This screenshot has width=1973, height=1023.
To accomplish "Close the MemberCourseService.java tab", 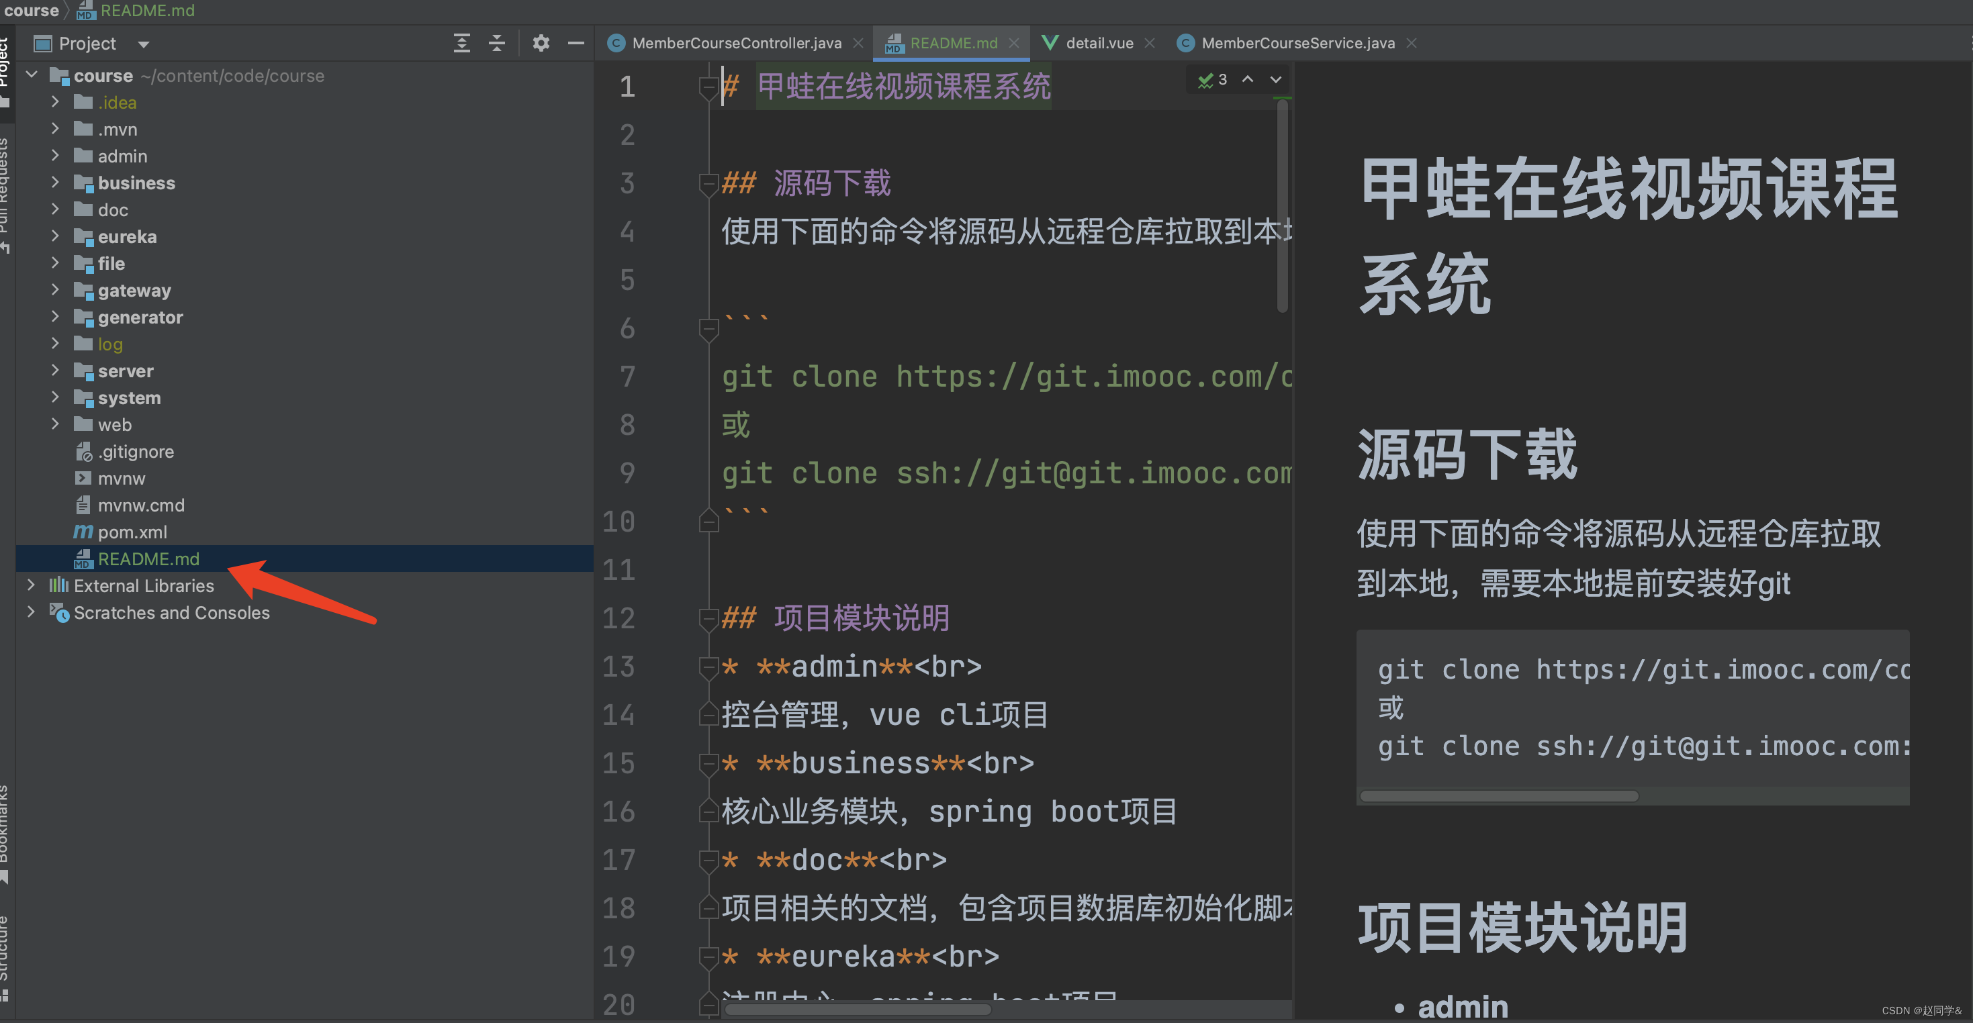I will point(1412,43).
